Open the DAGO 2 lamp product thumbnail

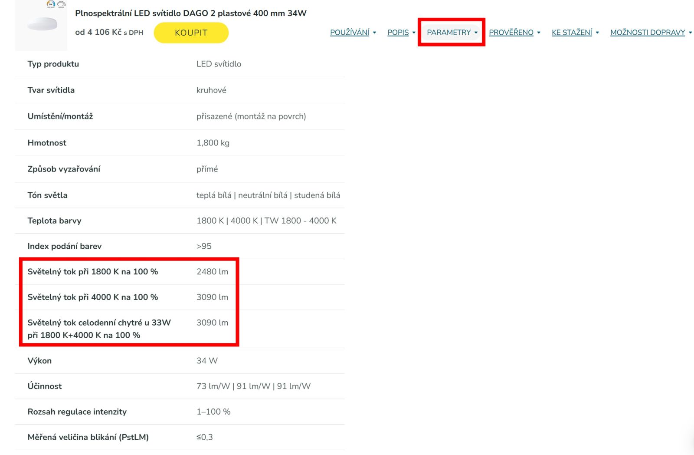coord(42,24)
